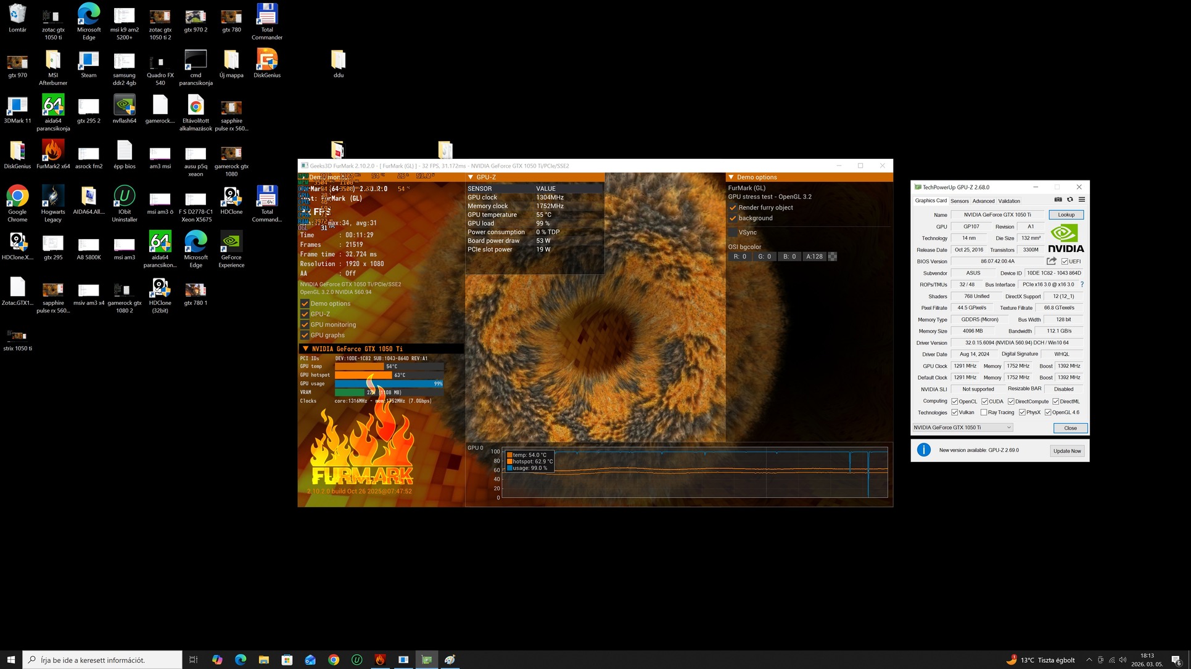
Task: Toggle VSync checkbox in Demo options
Action: coord(733,232)
